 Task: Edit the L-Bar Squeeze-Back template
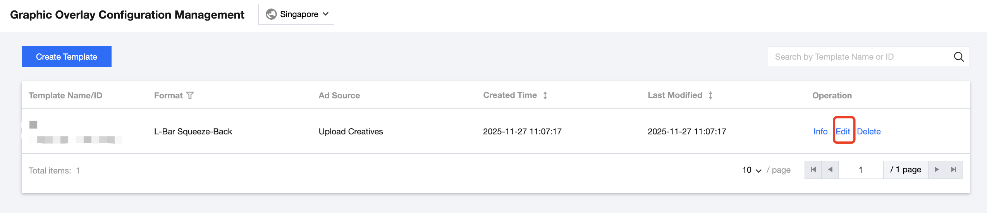(x=843, y=132)
